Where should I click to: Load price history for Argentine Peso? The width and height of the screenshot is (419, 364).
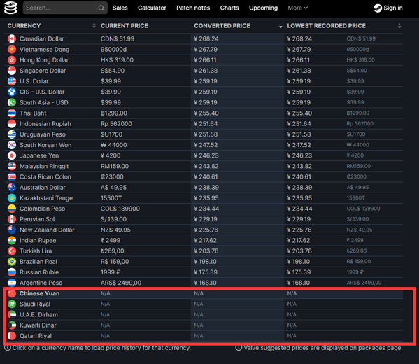(x=41, y=283)
